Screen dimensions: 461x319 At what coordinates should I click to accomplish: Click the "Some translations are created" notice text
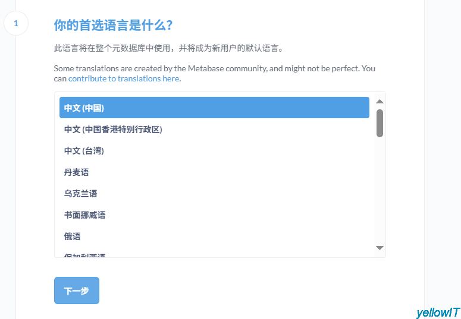[x=214, y=68]
